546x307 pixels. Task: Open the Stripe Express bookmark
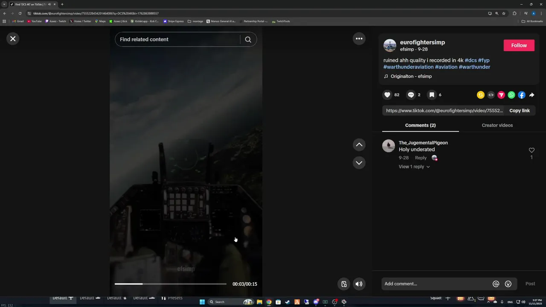pos(174,21)
